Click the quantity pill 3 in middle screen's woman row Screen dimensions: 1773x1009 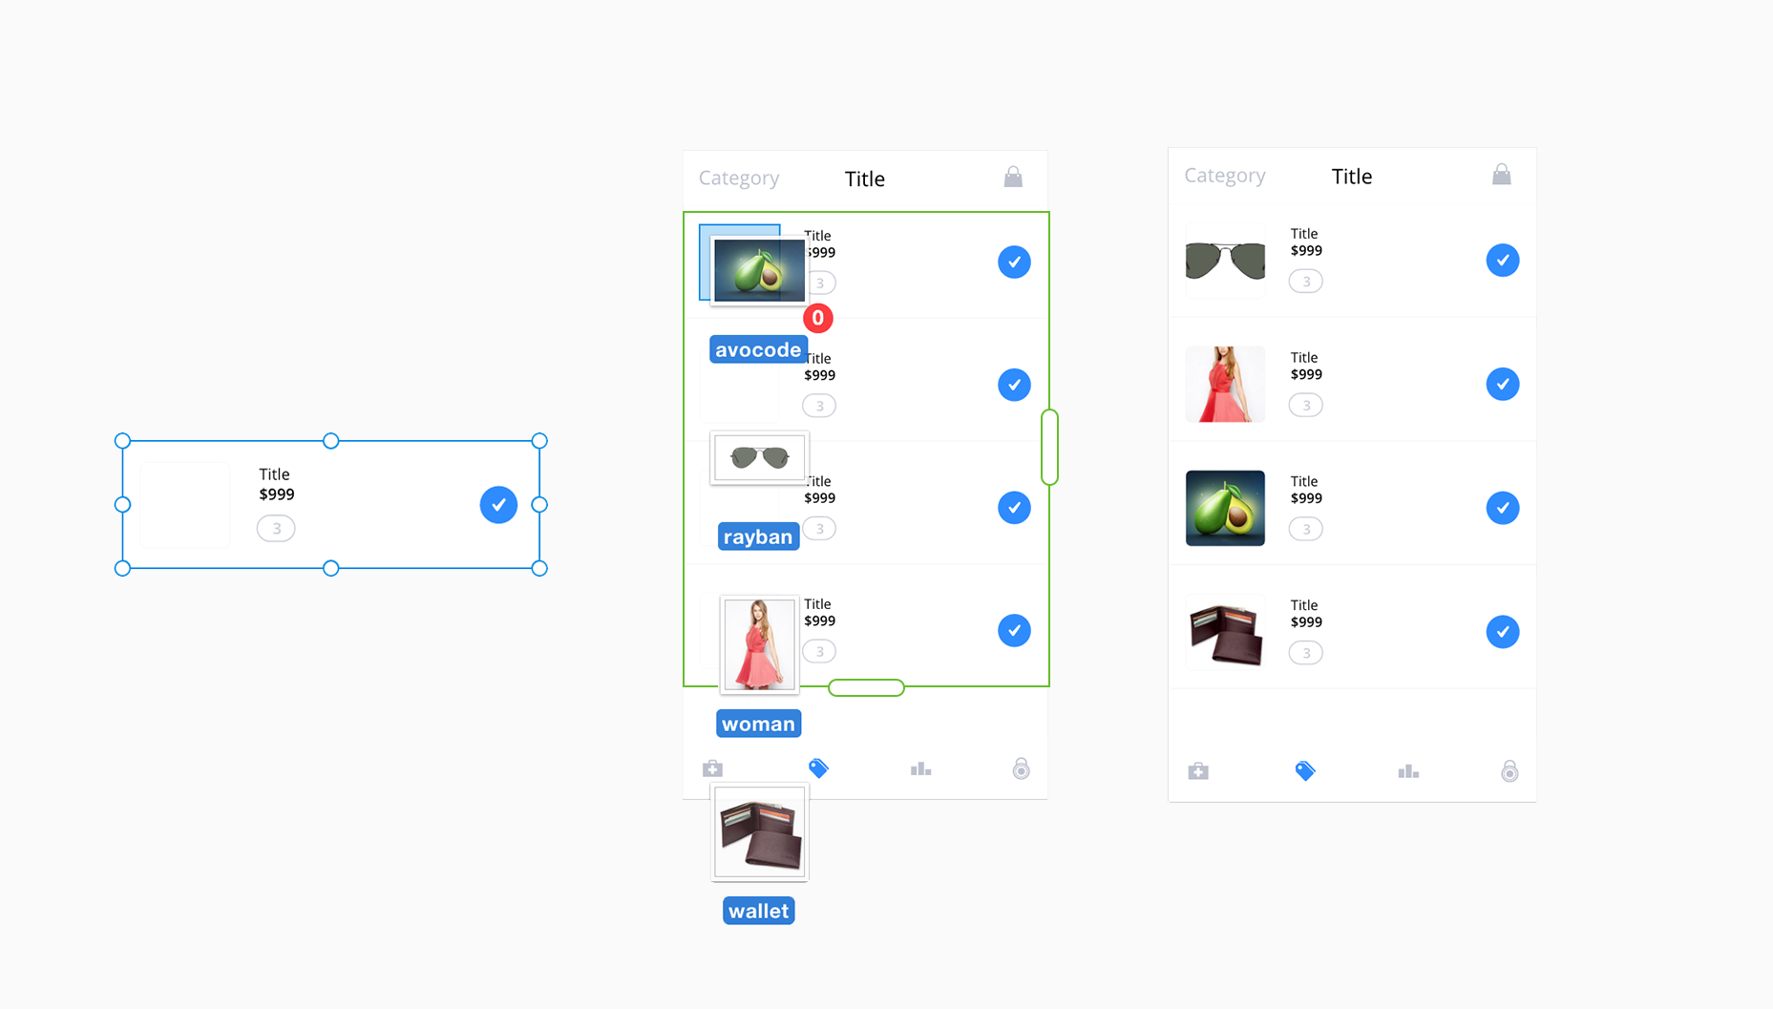819,651
